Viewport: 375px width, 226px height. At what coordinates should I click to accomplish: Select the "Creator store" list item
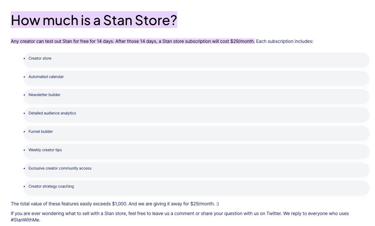[196, 60]
